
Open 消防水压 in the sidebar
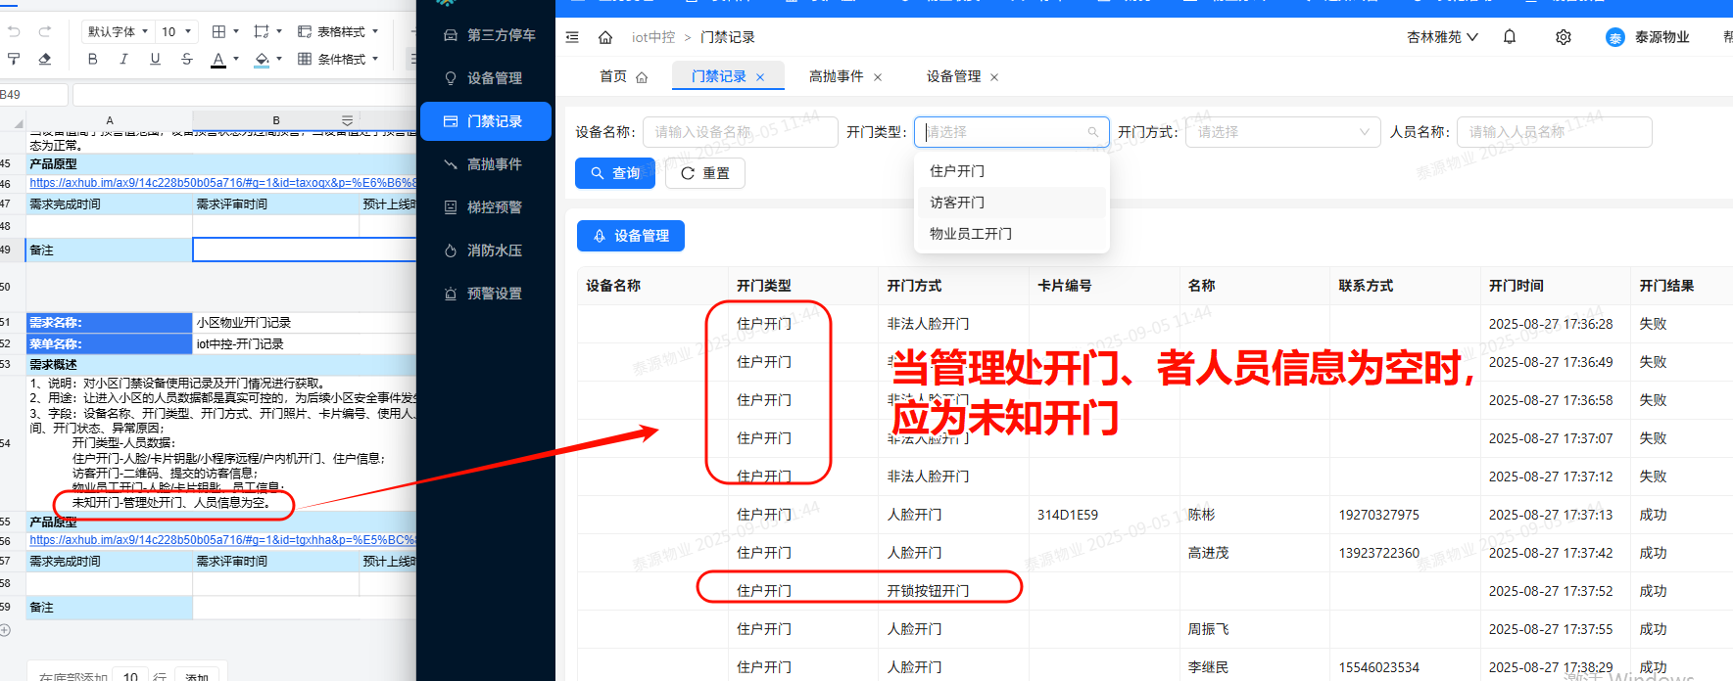[x=488, y=250]
